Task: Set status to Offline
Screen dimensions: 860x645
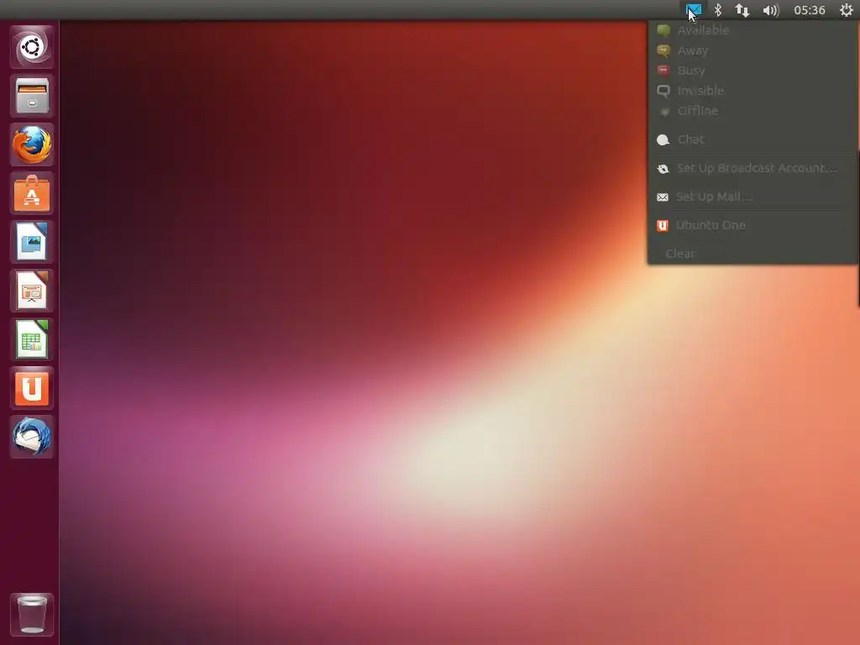Action: tap(752, 111)
